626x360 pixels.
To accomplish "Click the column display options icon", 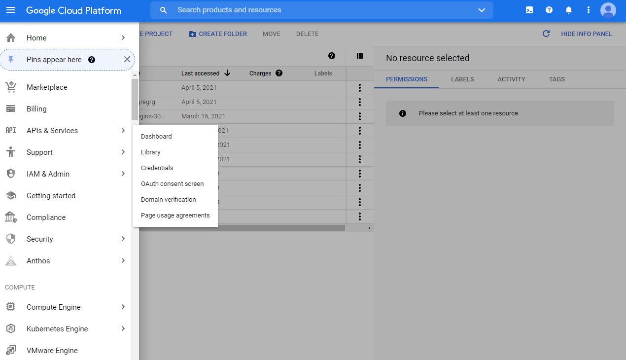I will tap(360, 56).
